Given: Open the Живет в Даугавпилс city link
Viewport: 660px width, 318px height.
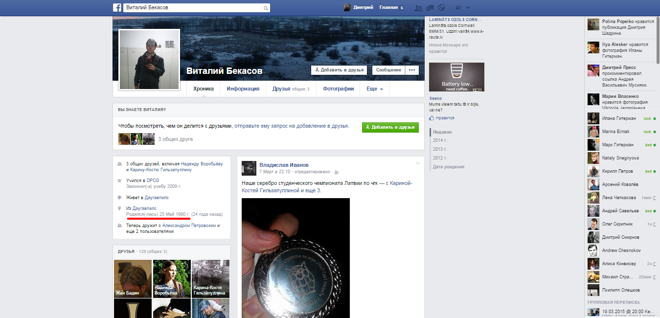Looking at the screenshot, I should pyautogui.click(x=157, y=198).
